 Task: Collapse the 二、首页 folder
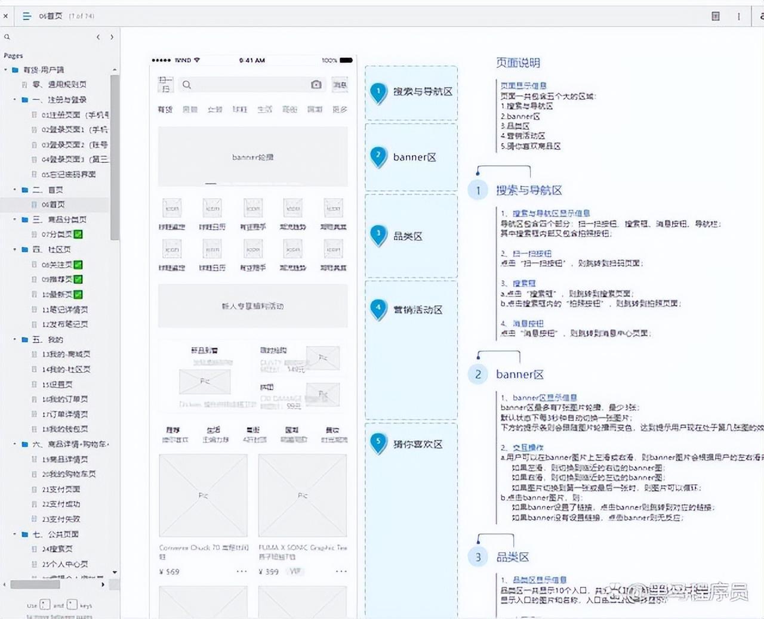tap(15, 190)
